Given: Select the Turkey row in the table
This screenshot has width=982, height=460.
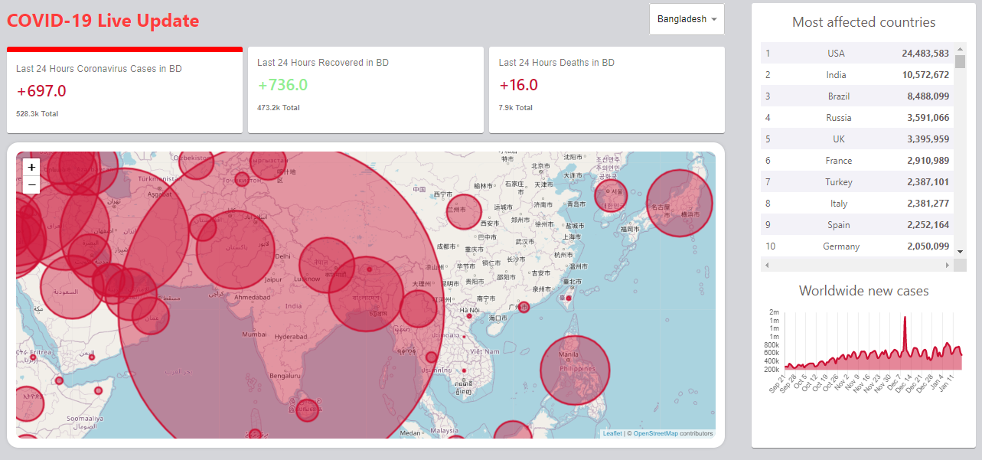Looking at the screenshot, I should coord(857,182).
